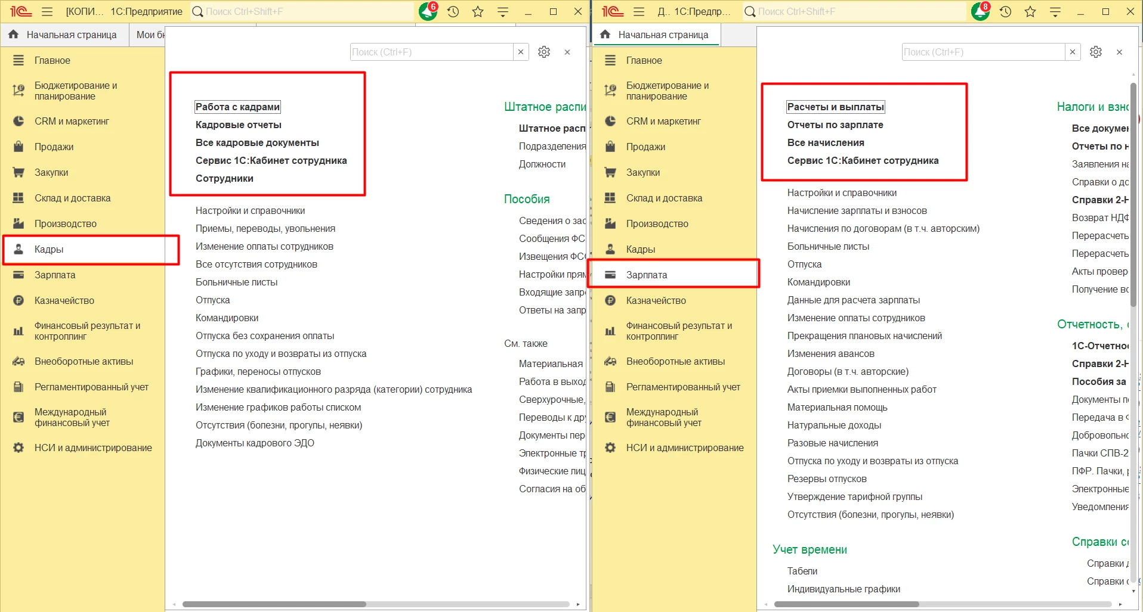Viewport: 1143px width, 612px height.
Task: Open notifications bell in right window
Action: pos(980,11)
